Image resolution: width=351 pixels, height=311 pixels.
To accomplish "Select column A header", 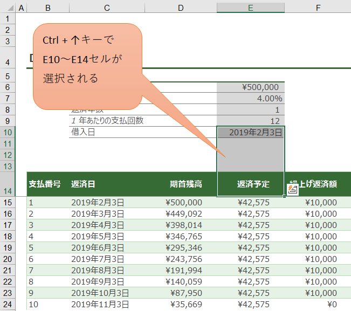I will pyautogui.click(x=21, y=8).
